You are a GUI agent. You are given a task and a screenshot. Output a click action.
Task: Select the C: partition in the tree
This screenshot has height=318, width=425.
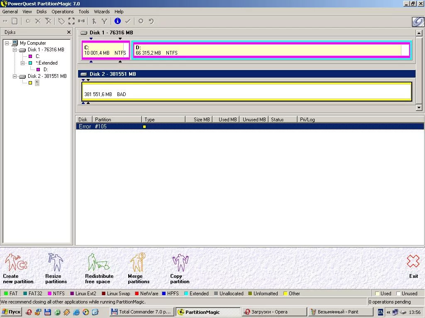point(37,56)
